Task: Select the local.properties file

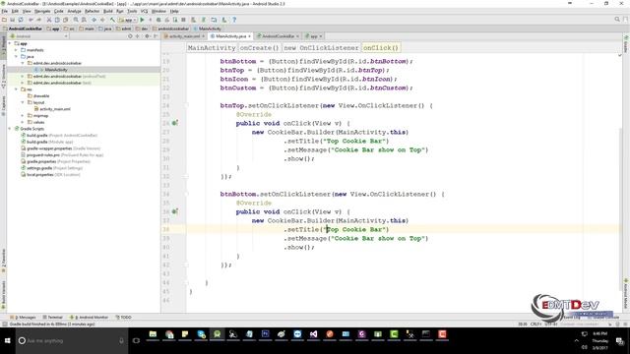Action: pos(50,175)
